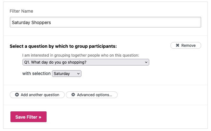Viewport: 211px width, 131px height.
Task: Click 'Q1. What day do you go shopping?' text
Action: click(55, 62)
